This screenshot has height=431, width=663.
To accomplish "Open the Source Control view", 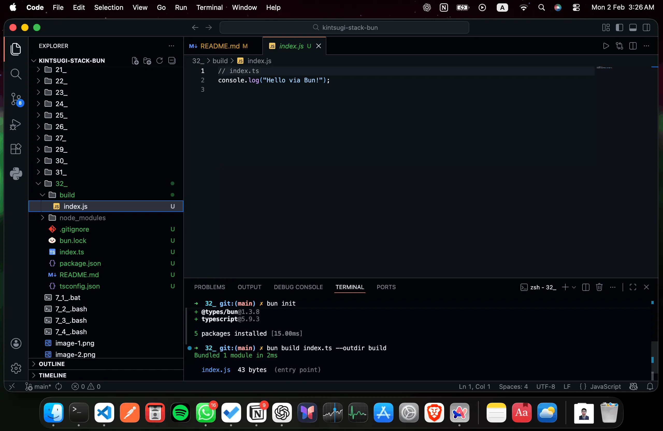I will pyautogui.click(x=16, y=99).
